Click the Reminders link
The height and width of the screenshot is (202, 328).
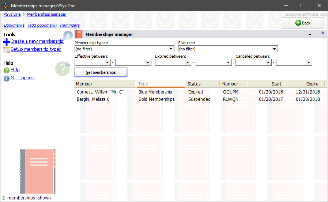pos(70,25)
